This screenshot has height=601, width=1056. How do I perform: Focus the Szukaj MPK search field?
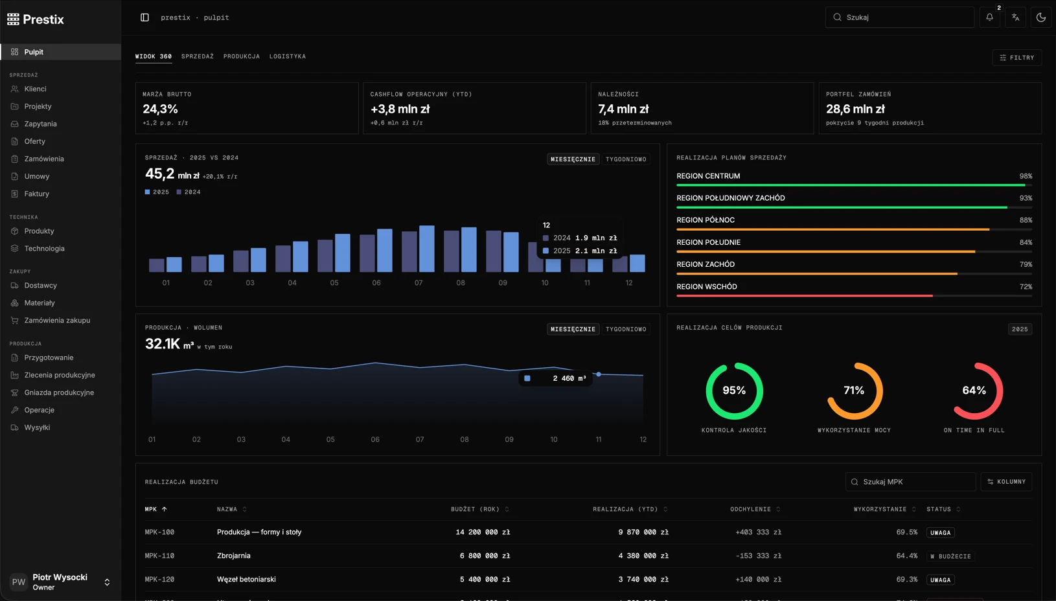[910, 482]
